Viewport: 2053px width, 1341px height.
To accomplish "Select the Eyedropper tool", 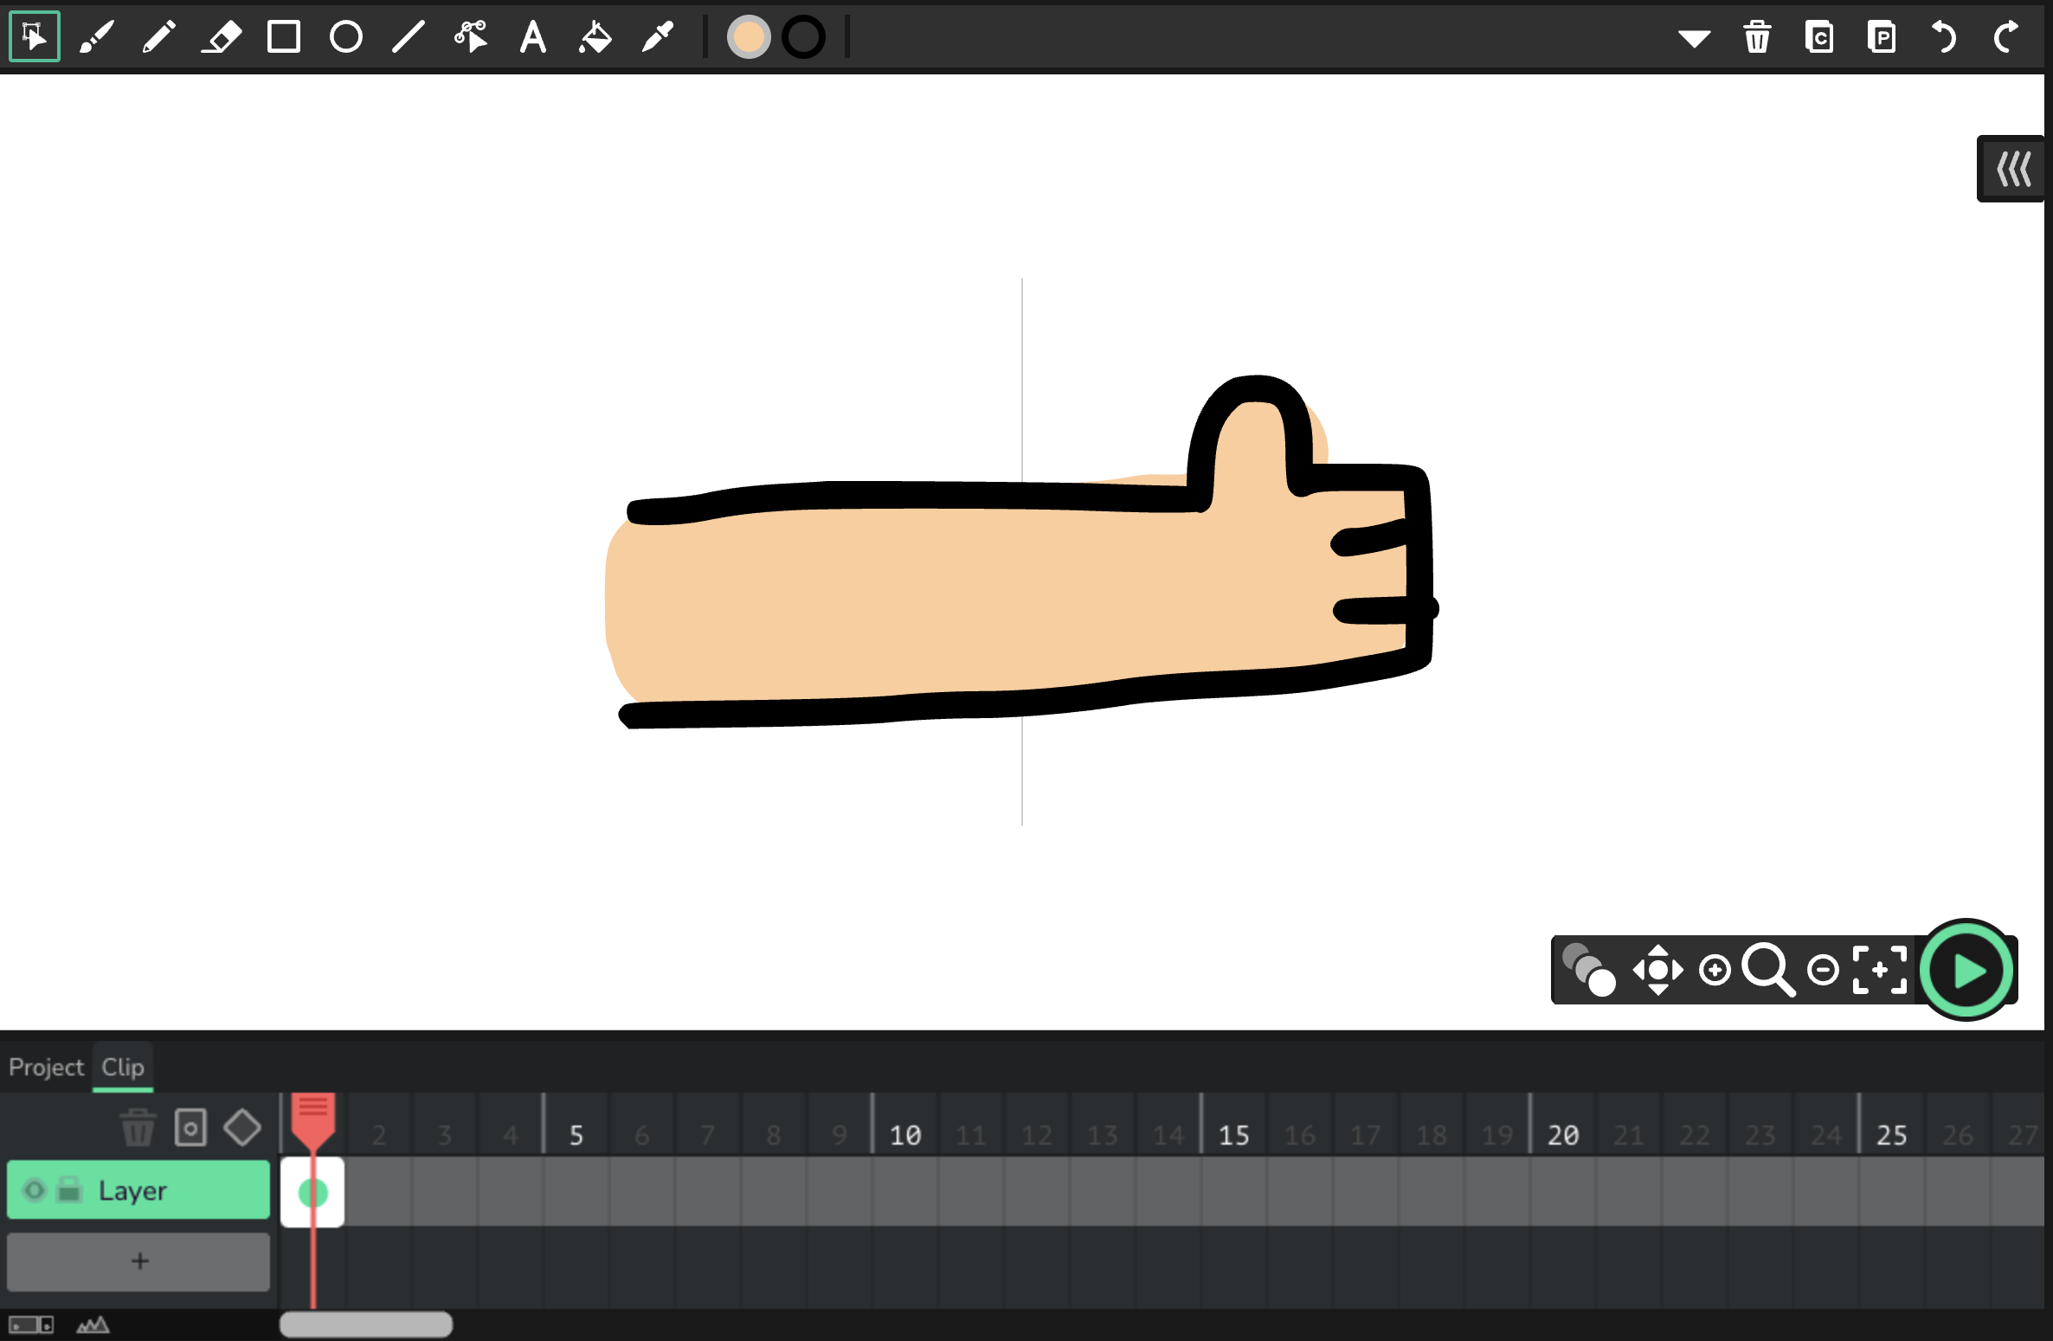I will tap(658, 36).
